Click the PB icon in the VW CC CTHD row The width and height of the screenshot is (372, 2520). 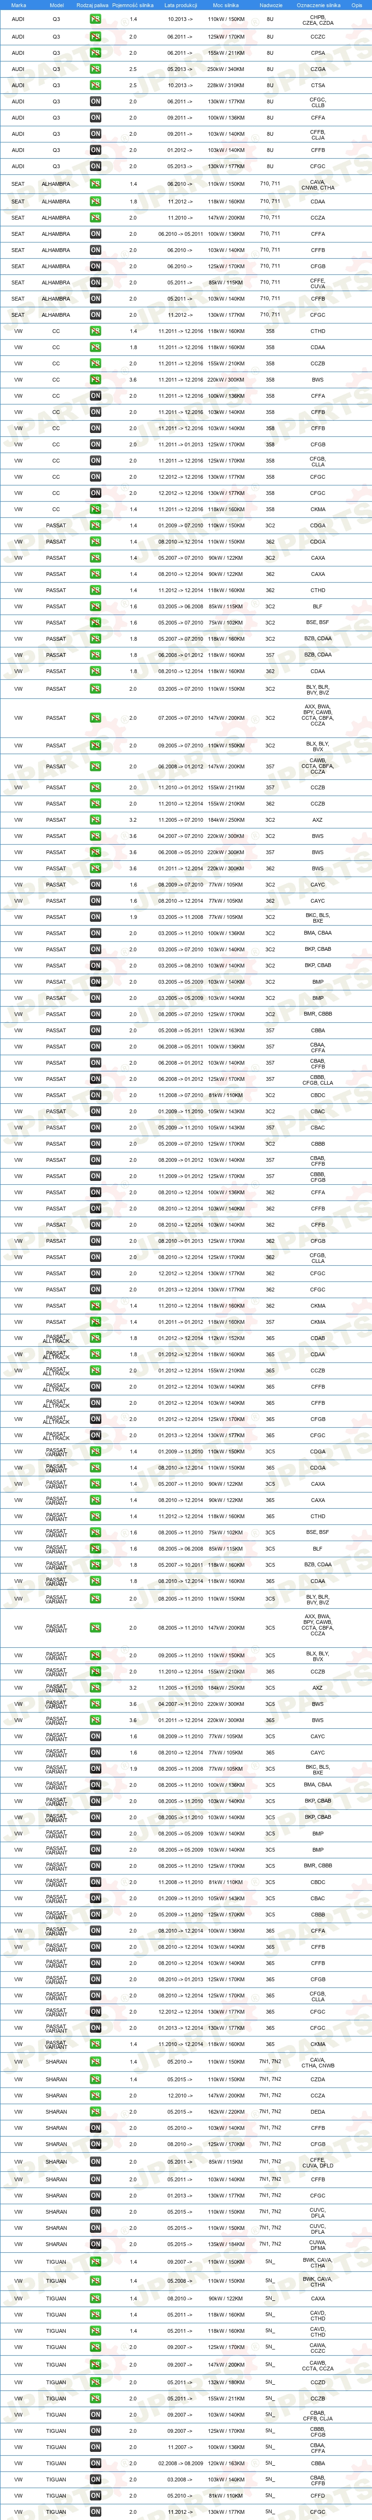[96, 331]
